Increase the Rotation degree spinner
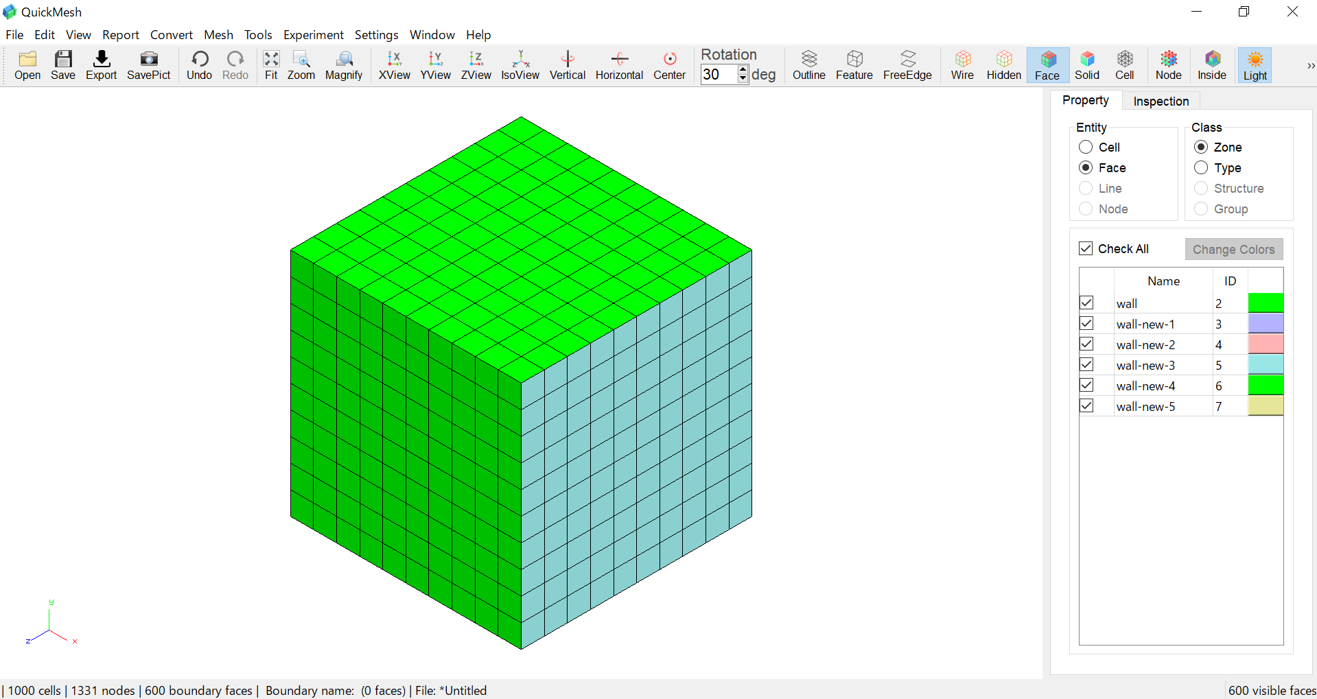The width and height of the screenshot is (1317, 699). coord(743,69)
